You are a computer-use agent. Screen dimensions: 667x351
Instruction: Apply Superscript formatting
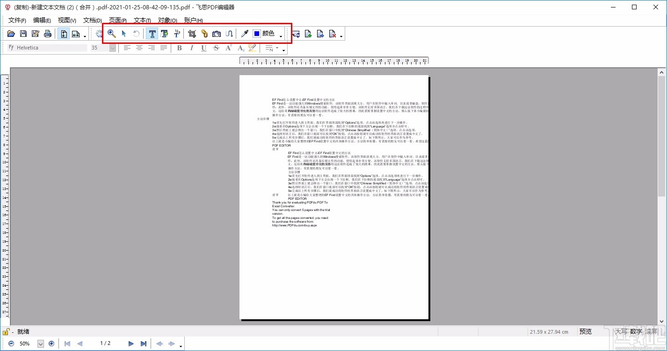(229, 48)
